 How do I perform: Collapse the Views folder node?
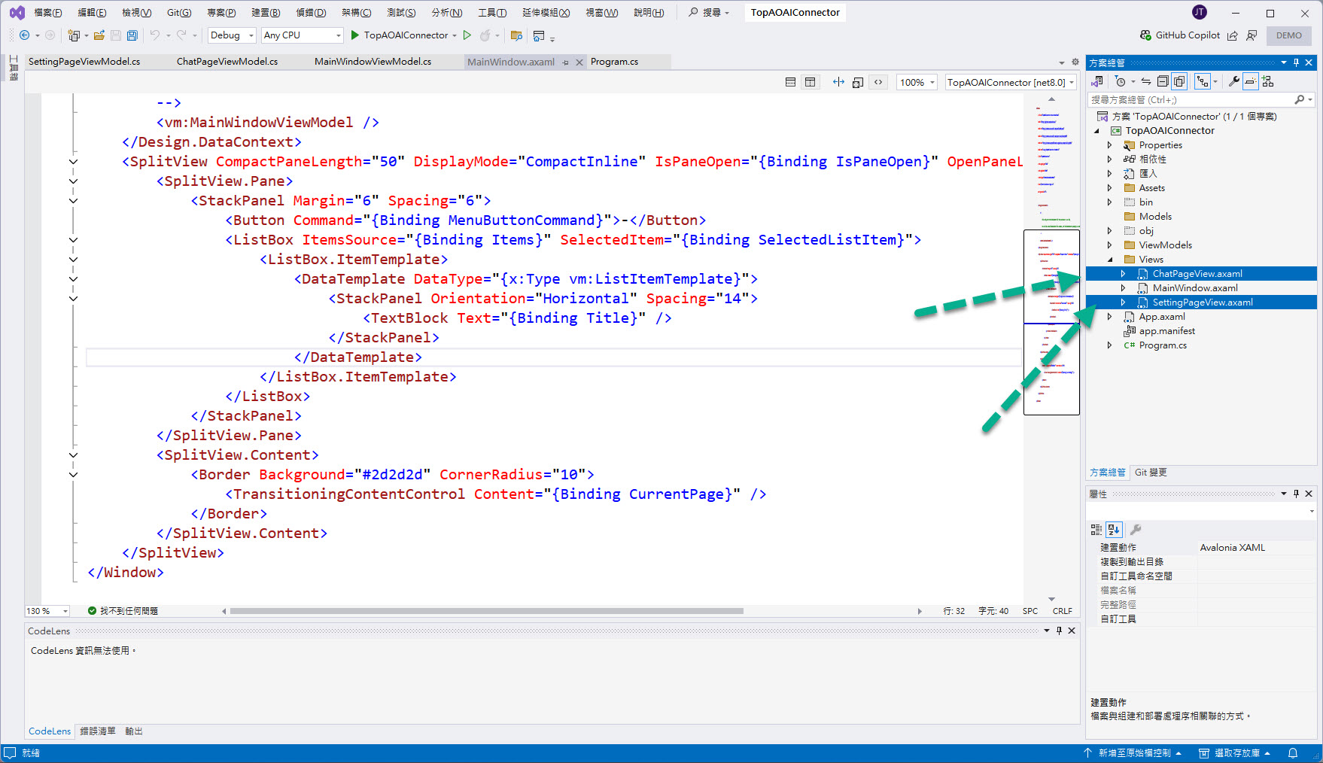[1109, 260]
